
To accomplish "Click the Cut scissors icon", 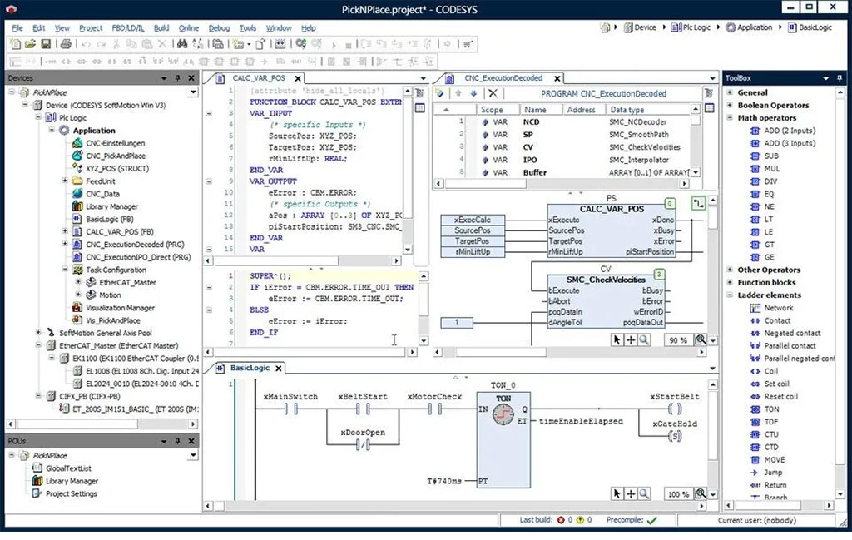I will [116, 44].
